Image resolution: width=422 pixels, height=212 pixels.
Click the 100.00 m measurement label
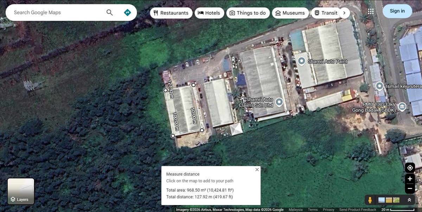(x=176, y=122)
